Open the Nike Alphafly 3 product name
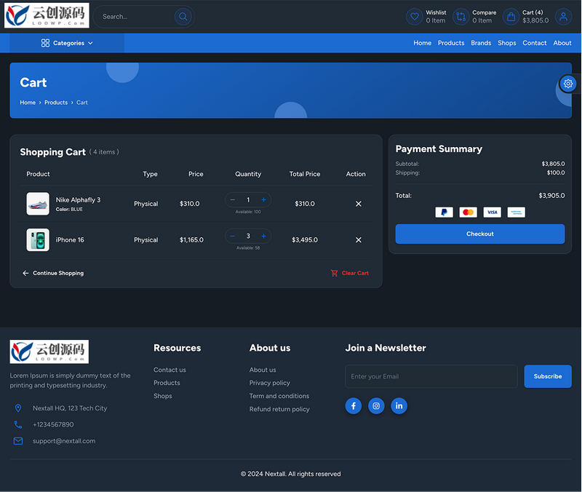Screen dimensions: 582x492 [x=78, y=199]
